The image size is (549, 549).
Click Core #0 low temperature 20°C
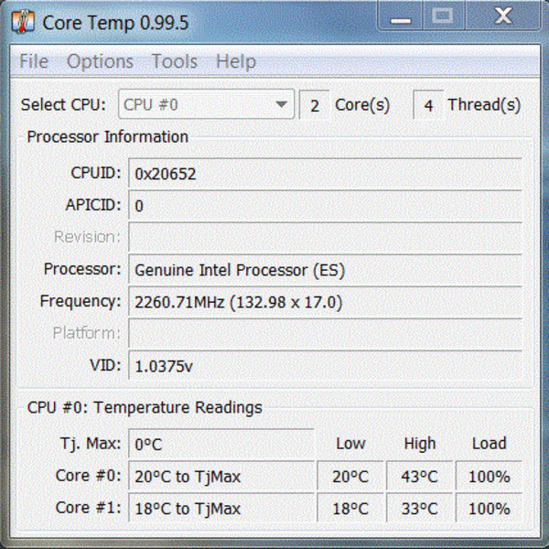350,476
